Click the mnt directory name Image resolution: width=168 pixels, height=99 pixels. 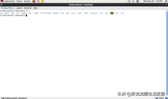[x=62, y=13]
